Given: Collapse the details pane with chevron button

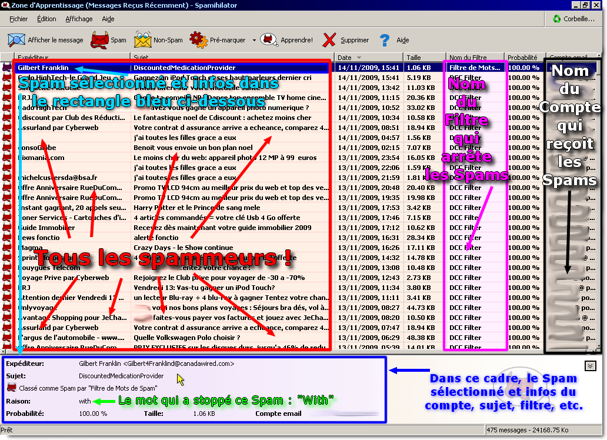Looking at the screenshot, I should (x=591, y=366).
